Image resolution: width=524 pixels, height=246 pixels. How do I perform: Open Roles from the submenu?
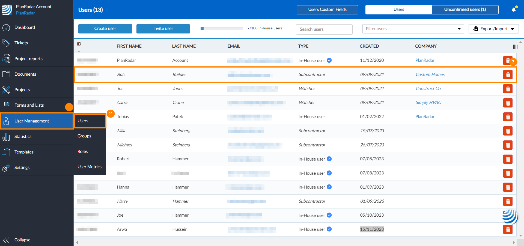pos(82,152)
